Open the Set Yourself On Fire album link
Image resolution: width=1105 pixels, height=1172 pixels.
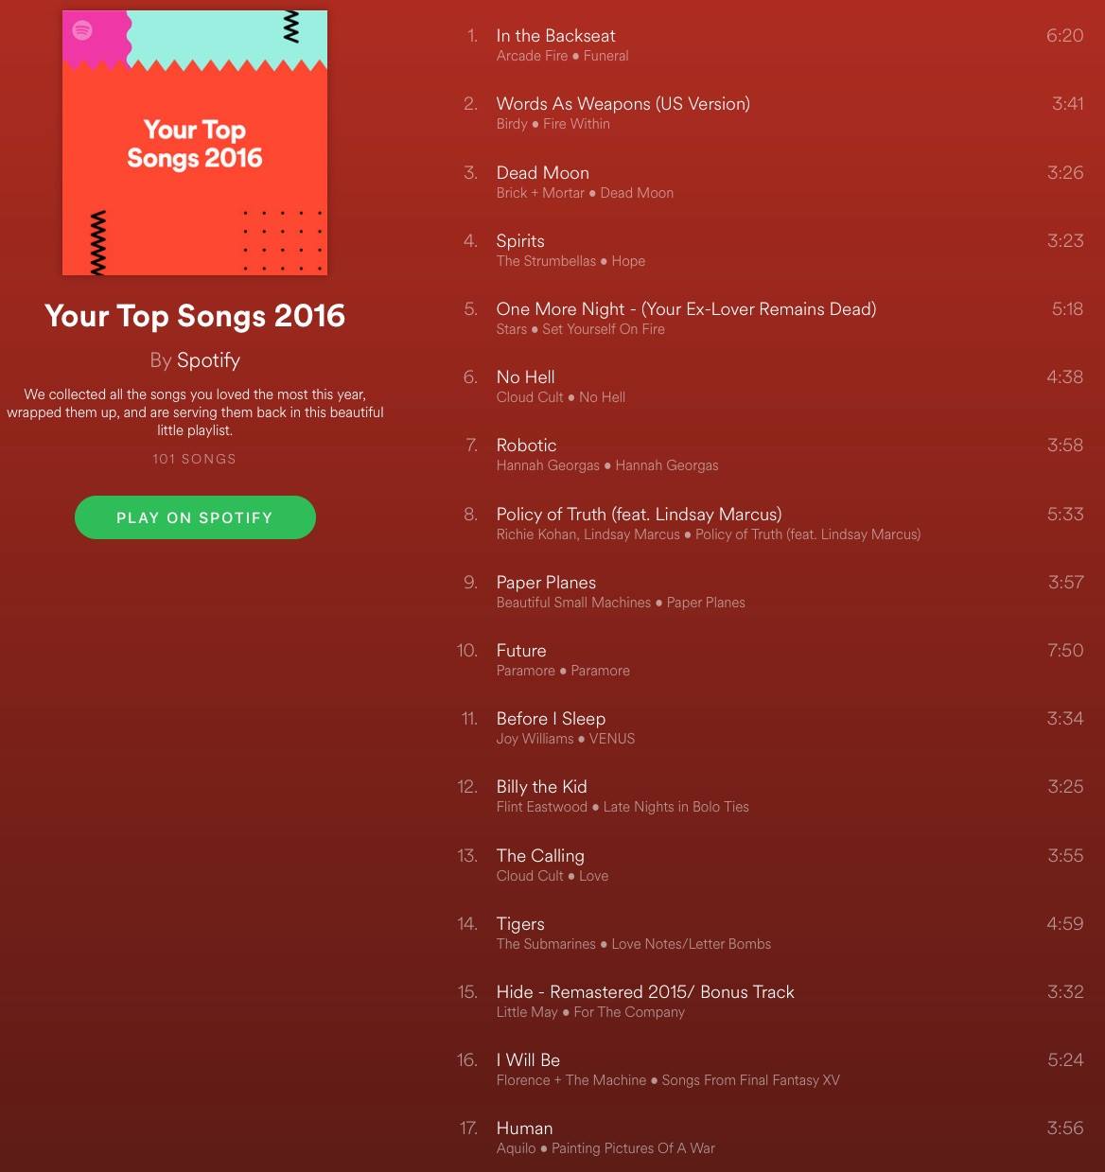point(604,329)
